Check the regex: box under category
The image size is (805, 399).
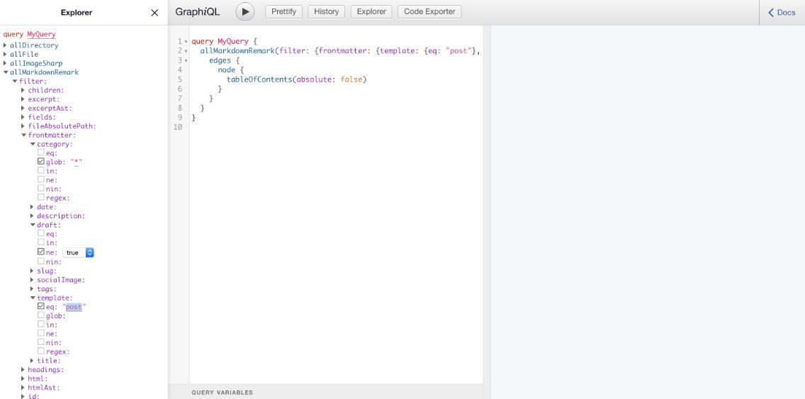pos(41,197)
